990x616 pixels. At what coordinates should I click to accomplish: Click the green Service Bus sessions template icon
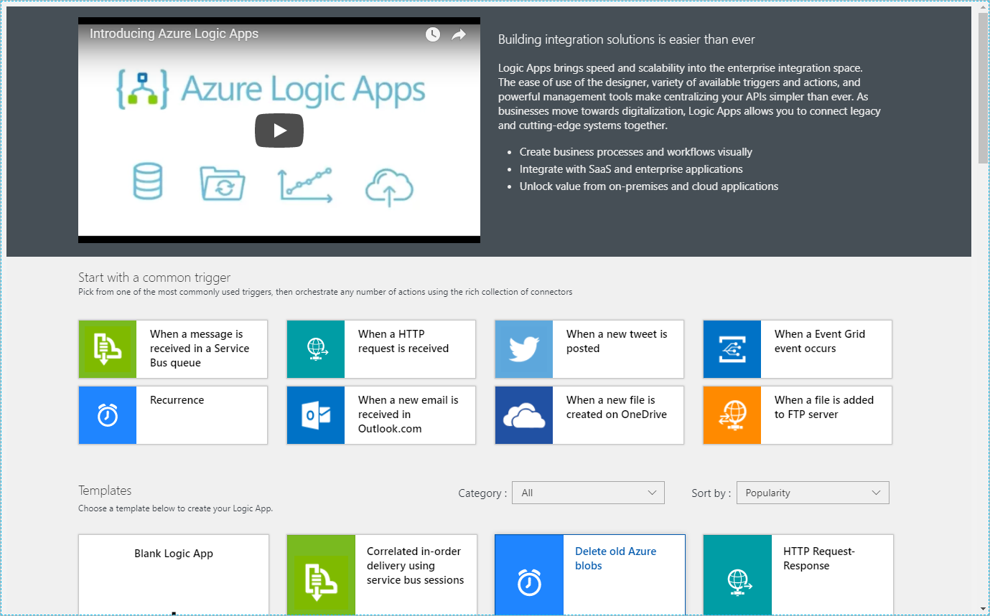321,574
